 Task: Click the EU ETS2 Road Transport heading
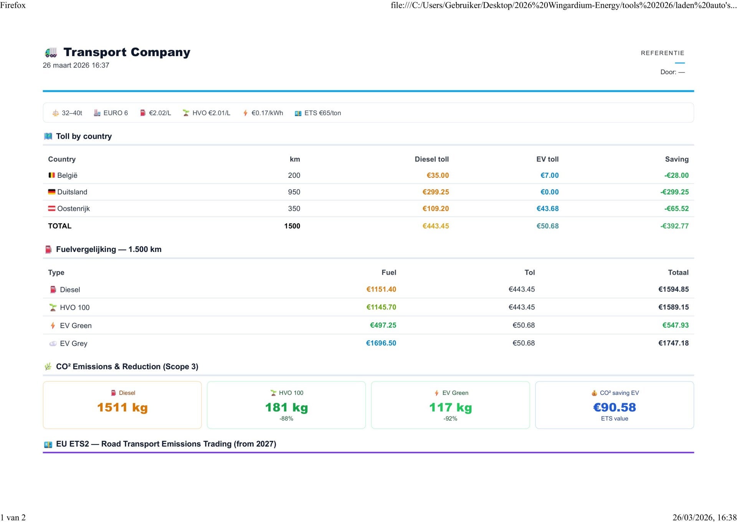click(x=166, y=444)
